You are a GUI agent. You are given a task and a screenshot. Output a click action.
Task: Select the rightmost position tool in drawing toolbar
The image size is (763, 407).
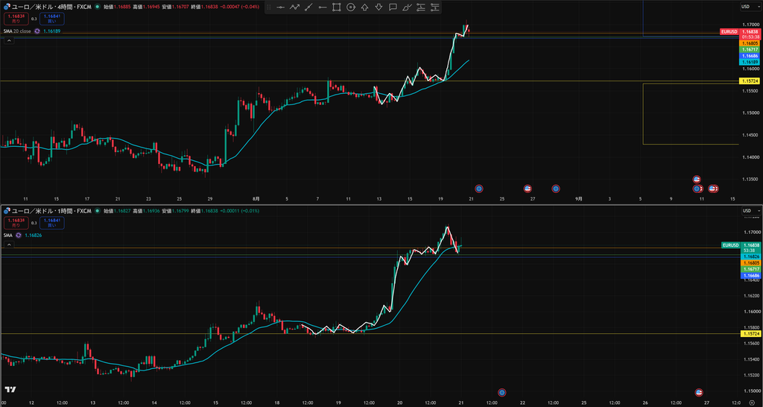tap(435, 7)
